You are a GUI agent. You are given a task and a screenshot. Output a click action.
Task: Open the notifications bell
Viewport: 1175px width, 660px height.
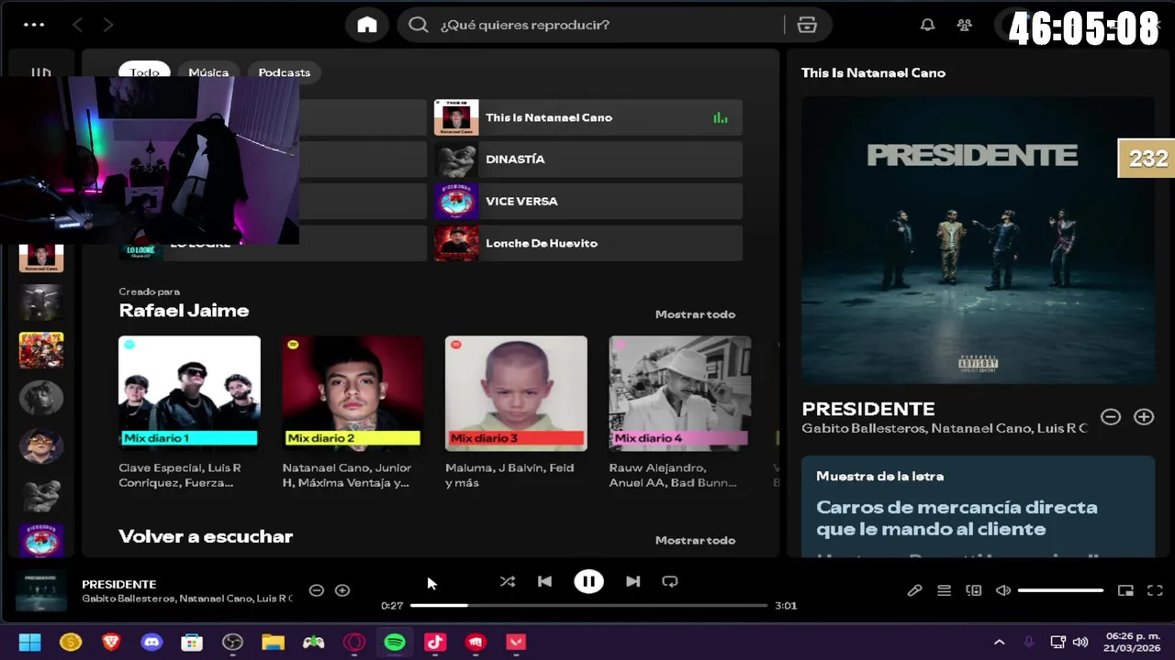(927, 25)
